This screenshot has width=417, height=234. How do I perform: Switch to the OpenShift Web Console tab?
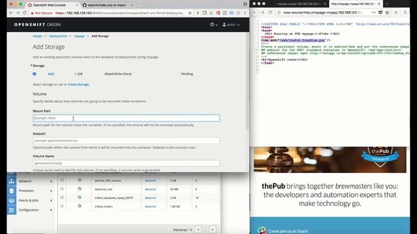pos(52,5)
